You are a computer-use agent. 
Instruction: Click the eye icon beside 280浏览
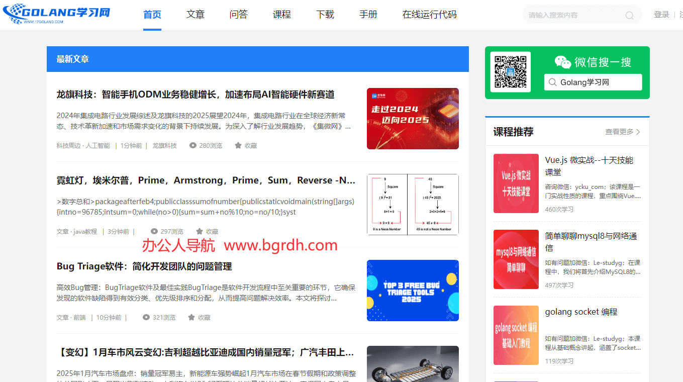point(193,146)
